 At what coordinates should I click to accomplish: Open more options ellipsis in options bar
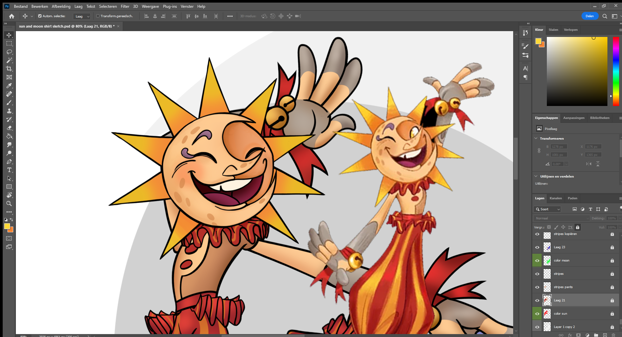(230, 16)
